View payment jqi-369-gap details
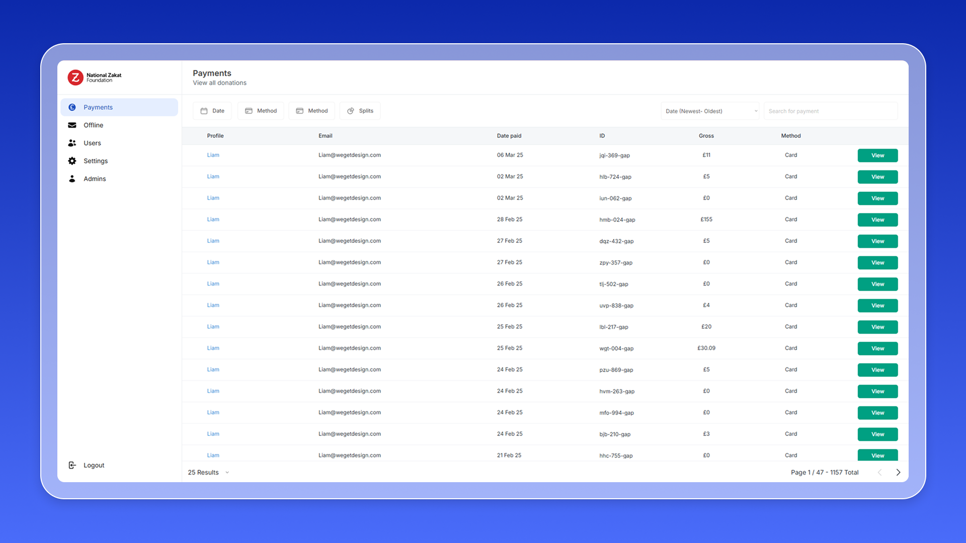Image resolution: width=966 pixels, height=543 pixels. coord(877,155)
